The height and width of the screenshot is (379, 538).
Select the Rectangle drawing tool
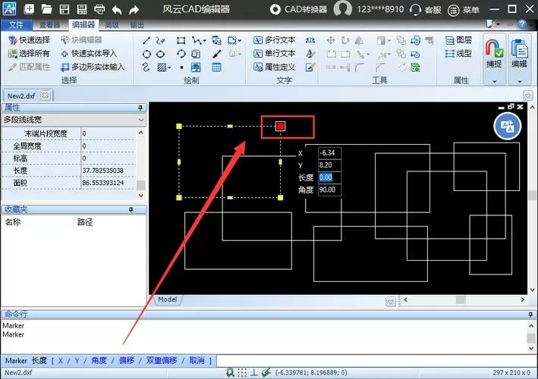click(x=181, y=40)
